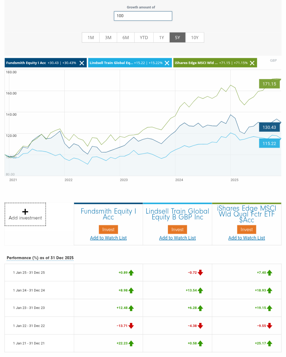Show 1Y performance range
Image resolution: width=286 pixels, height=357 pixels.
coord(162,38)
